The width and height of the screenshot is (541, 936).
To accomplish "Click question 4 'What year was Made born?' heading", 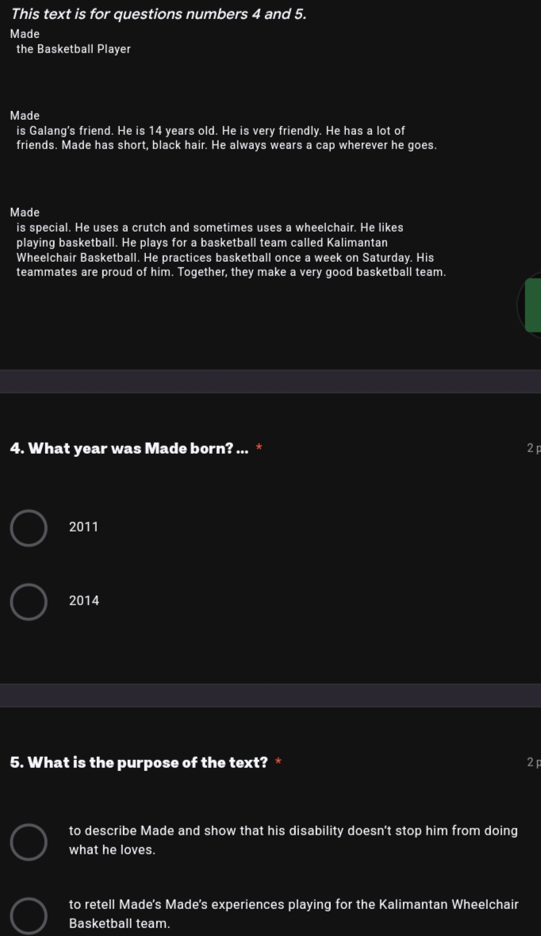I will 129,448.
